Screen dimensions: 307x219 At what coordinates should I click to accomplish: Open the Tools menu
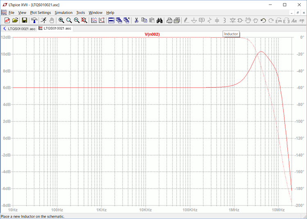point(80,13)
